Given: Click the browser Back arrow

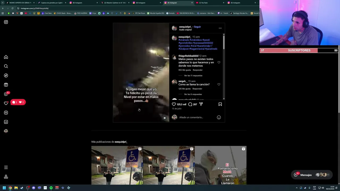Looking at the screenshot, I should click(3, 8).
